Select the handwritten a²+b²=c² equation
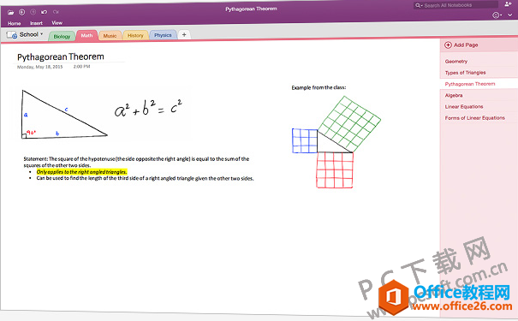This screenshot has width=518, height=321. coord(148,109)
